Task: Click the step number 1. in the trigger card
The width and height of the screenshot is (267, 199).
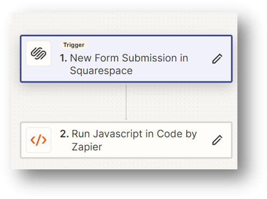Action: point(64,58)
